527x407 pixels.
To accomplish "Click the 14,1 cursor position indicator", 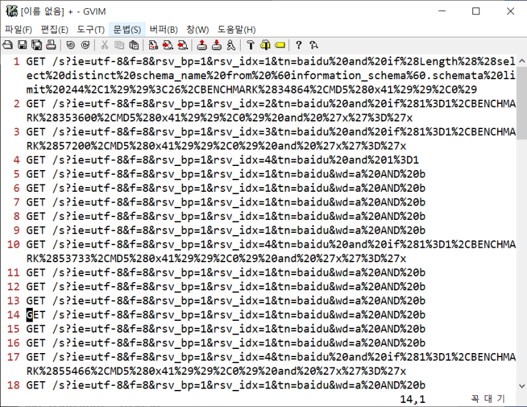I will [412, 399].
